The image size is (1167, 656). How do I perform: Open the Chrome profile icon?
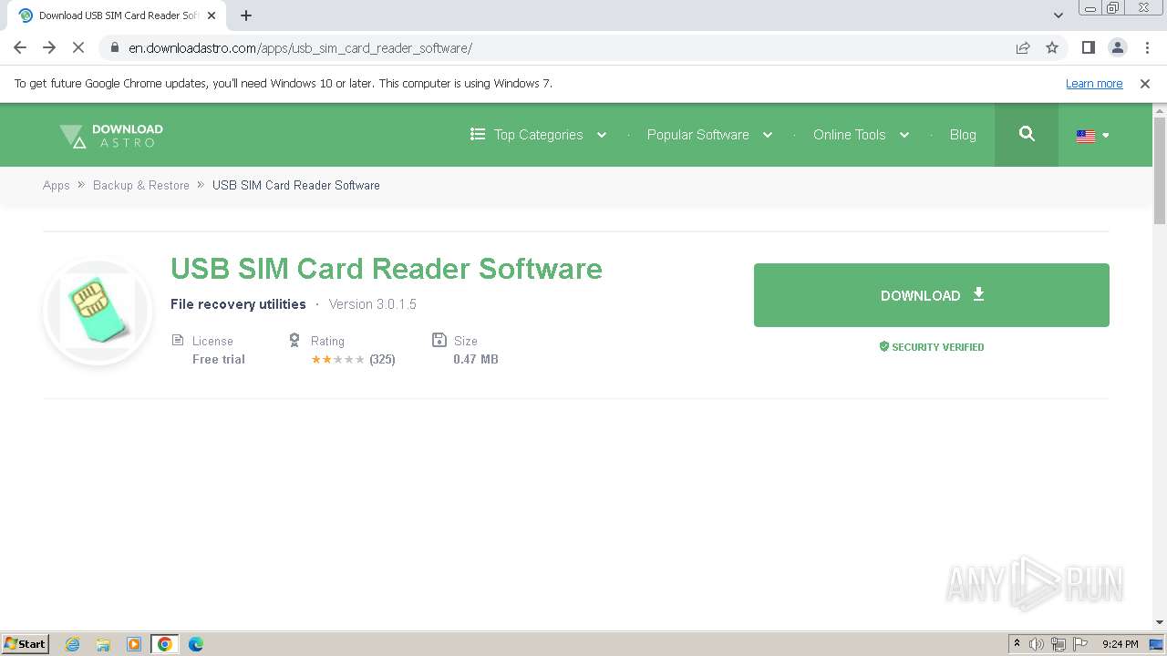pyautogui.click(x=1118, y=48)
